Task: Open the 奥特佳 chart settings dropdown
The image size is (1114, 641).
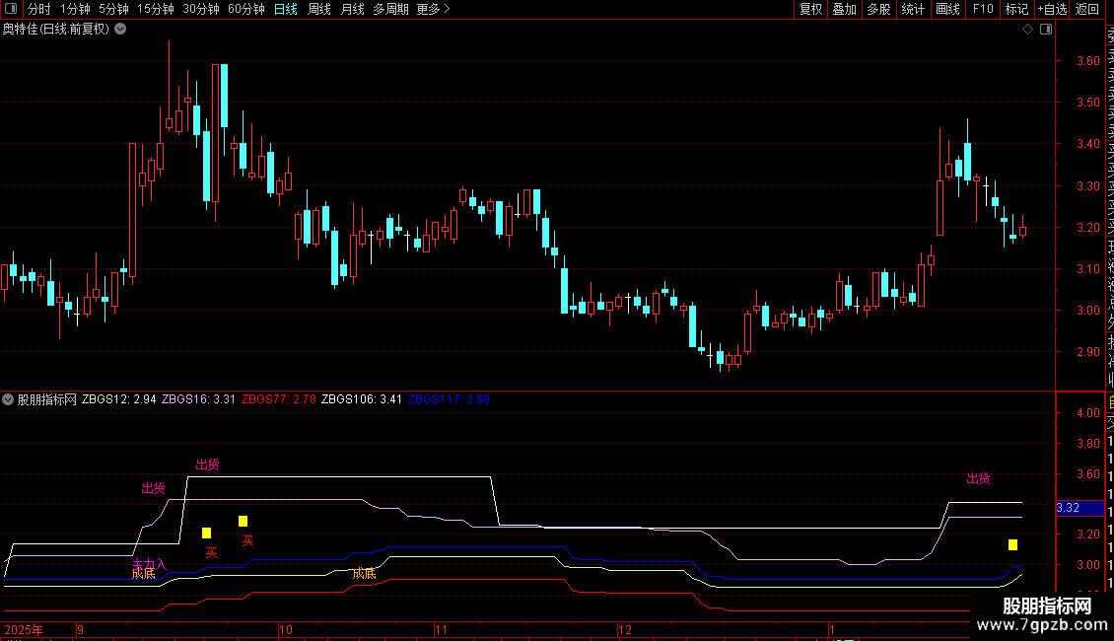Action: (x=121, y=30)
